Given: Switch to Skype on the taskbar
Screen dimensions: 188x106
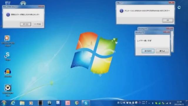Looking at the screenshot, I should coord(86,103).
